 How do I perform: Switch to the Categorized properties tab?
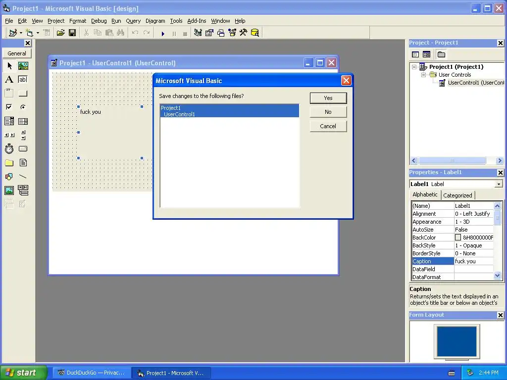457,195
